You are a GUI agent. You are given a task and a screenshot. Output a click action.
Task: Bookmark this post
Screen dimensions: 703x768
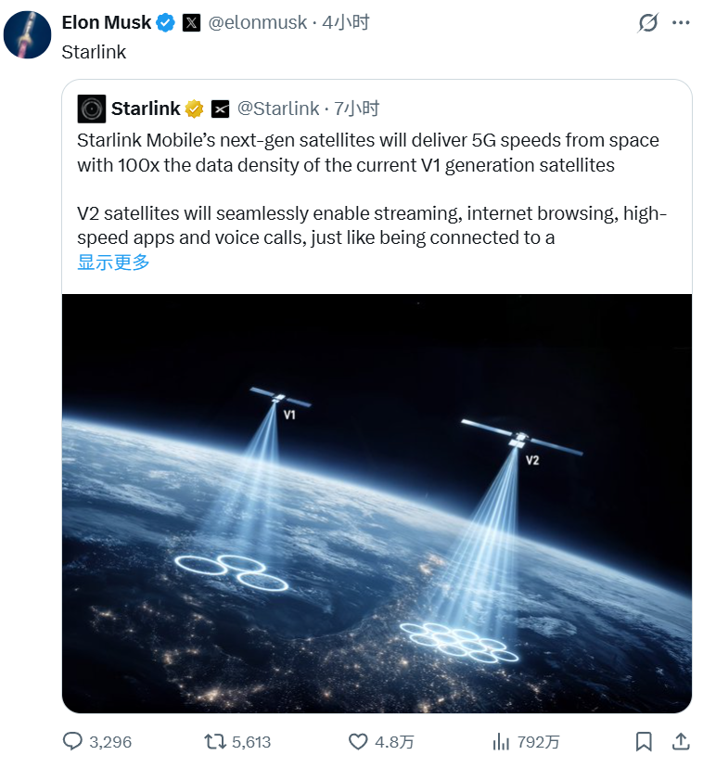(643, 741)
